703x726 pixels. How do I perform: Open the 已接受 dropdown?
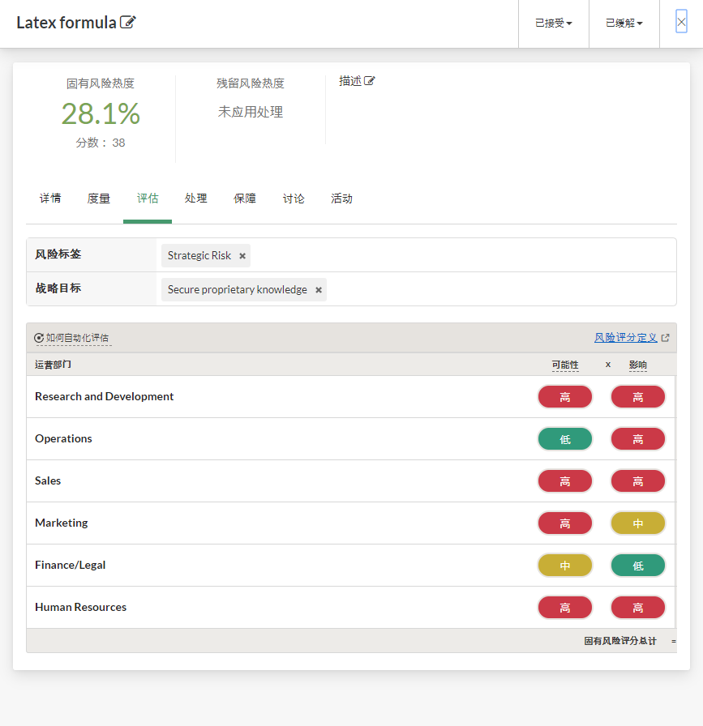pyautogui.click(x=553, y=23)
